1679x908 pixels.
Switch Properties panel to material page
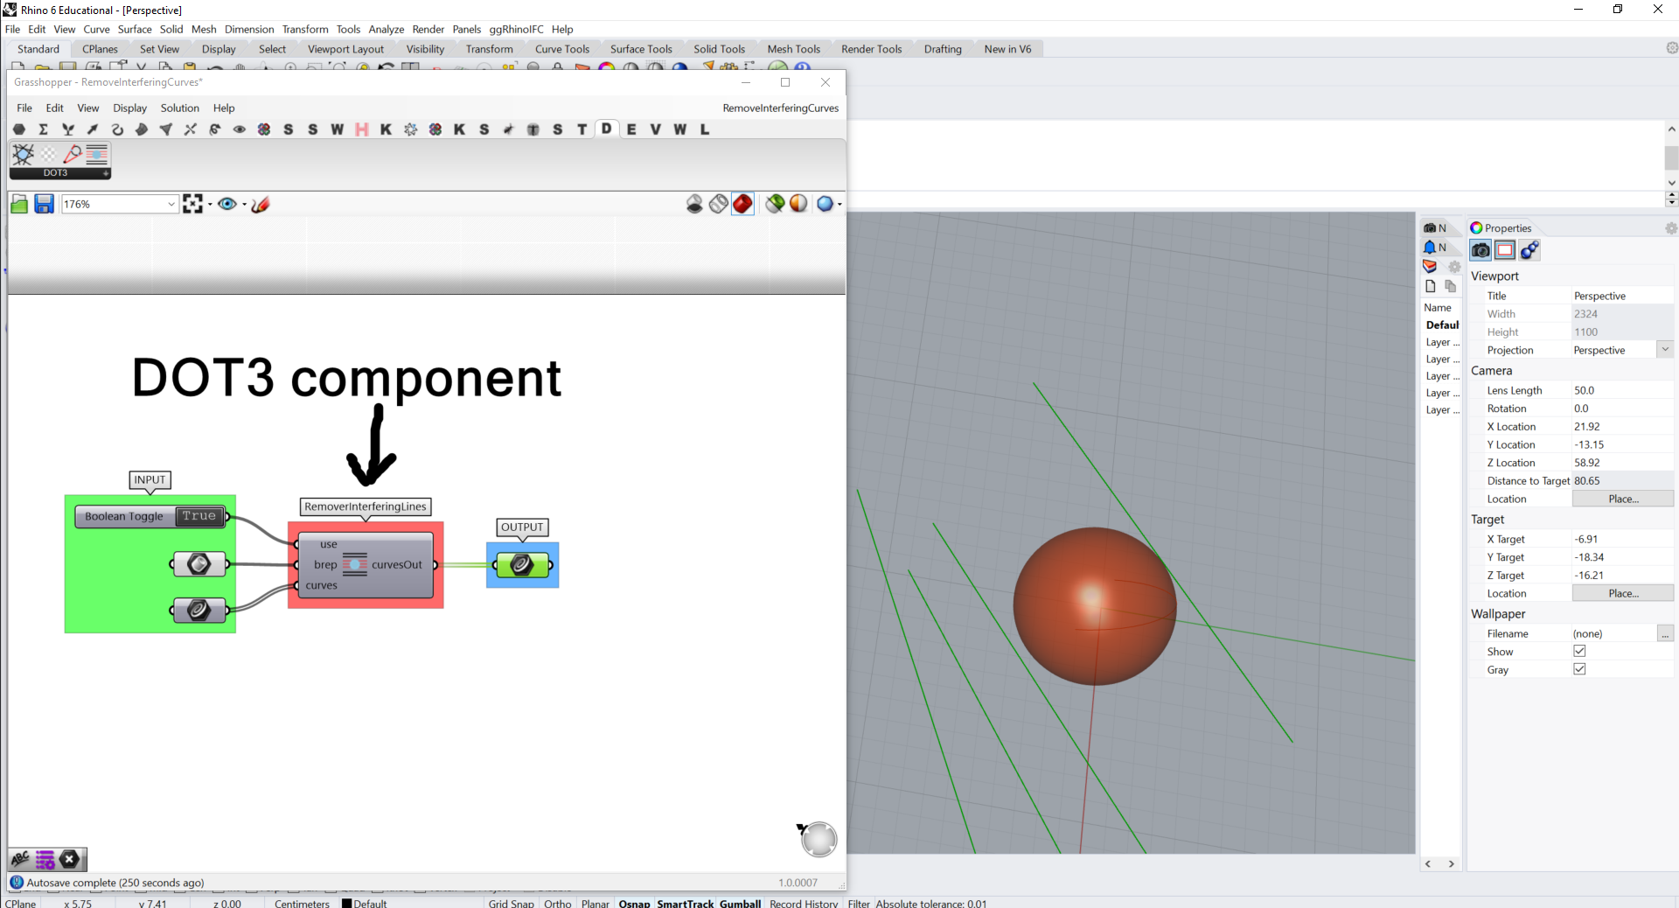click(1529, 250)
